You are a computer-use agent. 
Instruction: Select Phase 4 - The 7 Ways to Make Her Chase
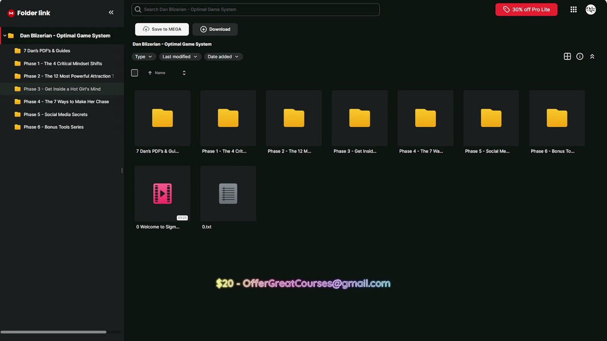coord(62,102)
